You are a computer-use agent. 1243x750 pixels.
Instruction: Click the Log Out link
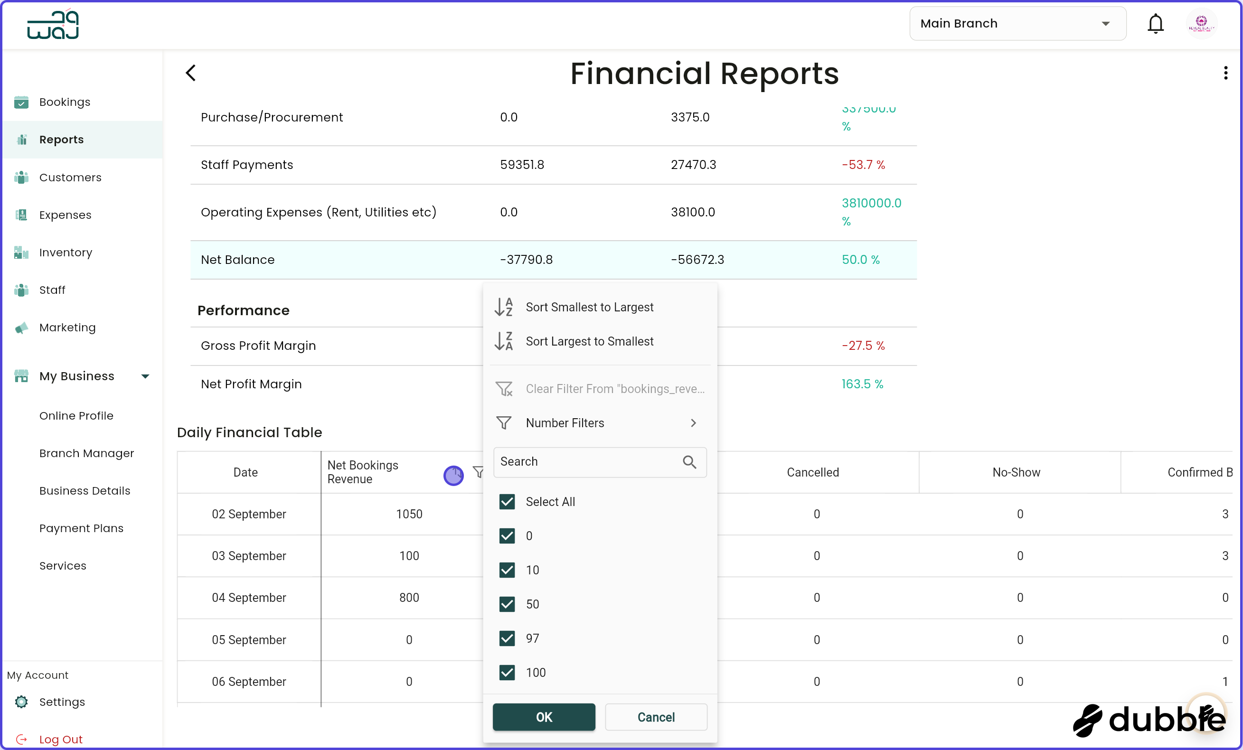pos(61,739)
